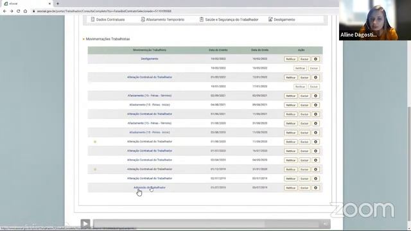This screenshot has height=231, width=411.
Task: Open Afastamento Férias Término 2020 link
Action: [150, 123]
